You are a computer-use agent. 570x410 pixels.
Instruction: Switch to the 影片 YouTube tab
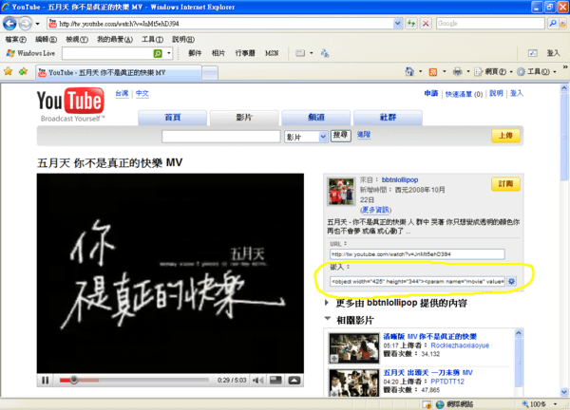(x=244, y=118)
